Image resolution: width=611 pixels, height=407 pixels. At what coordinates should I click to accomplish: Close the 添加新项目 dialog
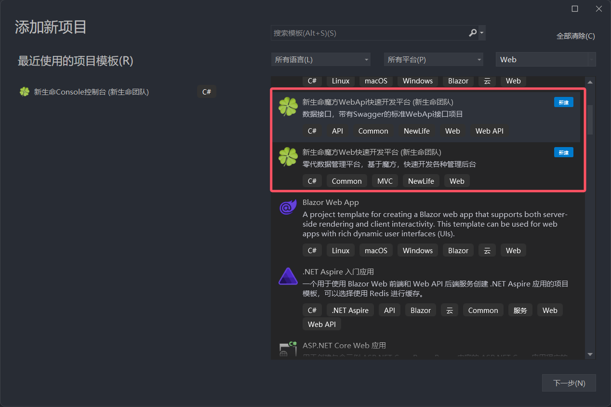click(599, 9)
